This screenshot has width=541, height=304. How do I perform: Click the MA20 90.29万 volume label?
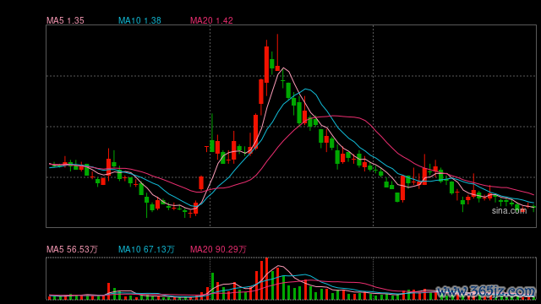coord(218,249)
